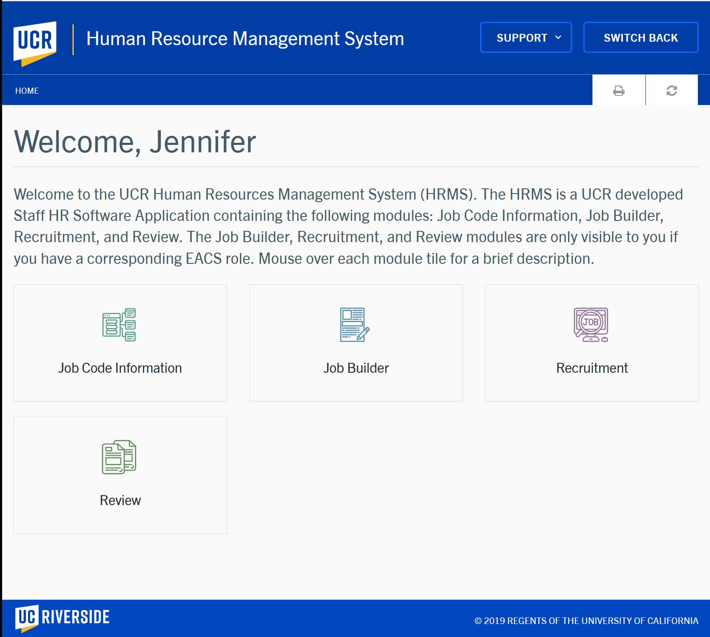
Task: Click the Job Code Information diagram icon
Action: (x=119, y=325)
